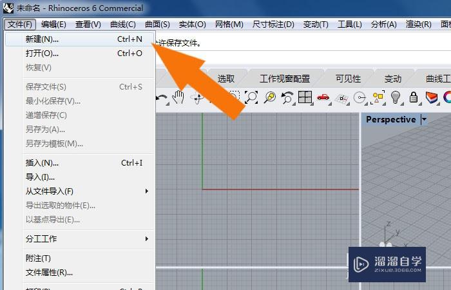
Task: Open the 变动(T) menu
Action: point(316,24)
